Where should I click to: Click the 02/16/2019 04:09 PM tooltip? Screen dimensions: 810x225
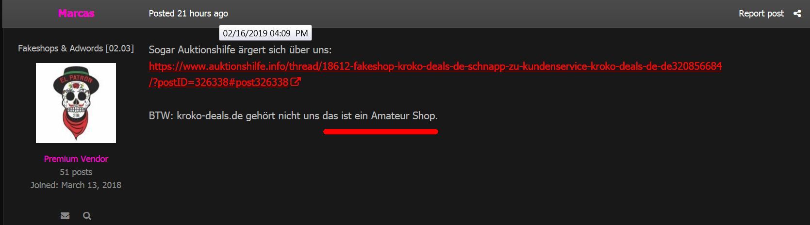click(265, 33)
